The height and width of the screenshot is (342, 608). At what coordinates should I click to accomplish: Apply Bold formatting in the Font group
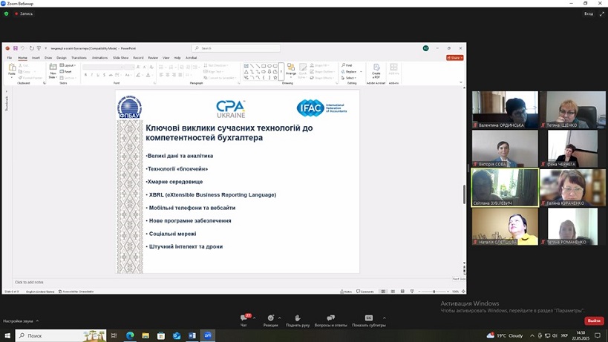click(x=85, y=75)
